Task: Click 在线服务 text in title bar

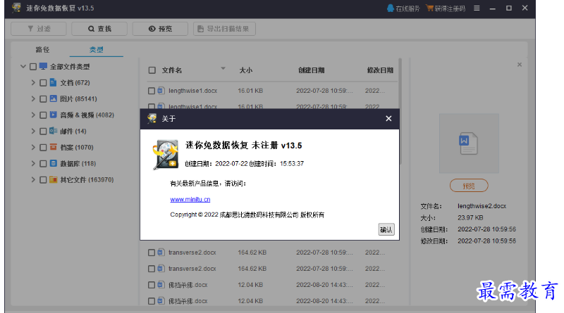Action: click(407, 8)
